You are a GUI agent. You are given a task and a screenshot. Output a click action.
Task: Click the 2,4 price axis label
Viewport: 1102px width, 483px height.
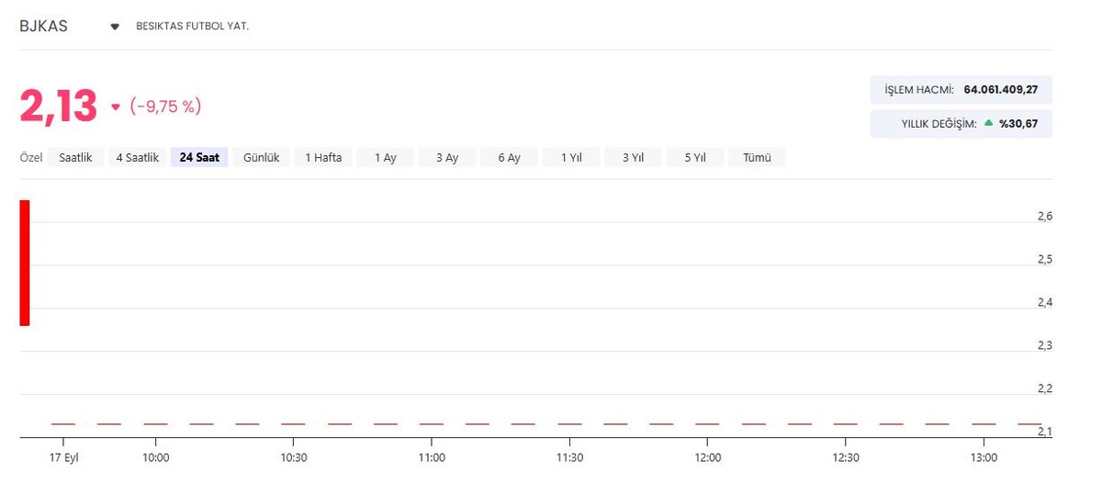1045,303
